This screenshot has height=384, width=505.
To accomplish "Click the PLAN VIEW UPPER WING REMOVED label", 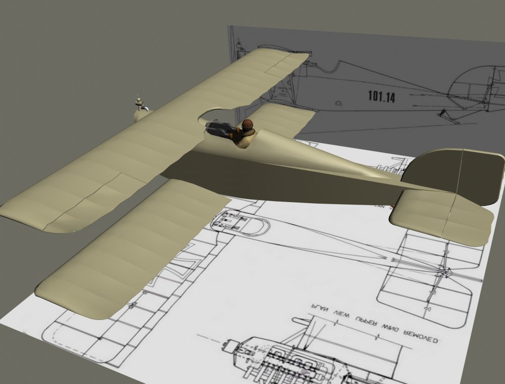I will [x=374, y=324].
